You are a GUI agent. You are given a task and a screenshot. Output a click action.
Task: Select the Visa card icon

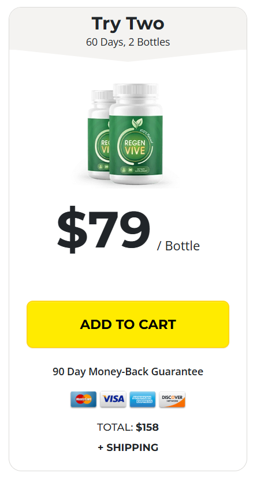pyautogui.click(x=113, y=399)
